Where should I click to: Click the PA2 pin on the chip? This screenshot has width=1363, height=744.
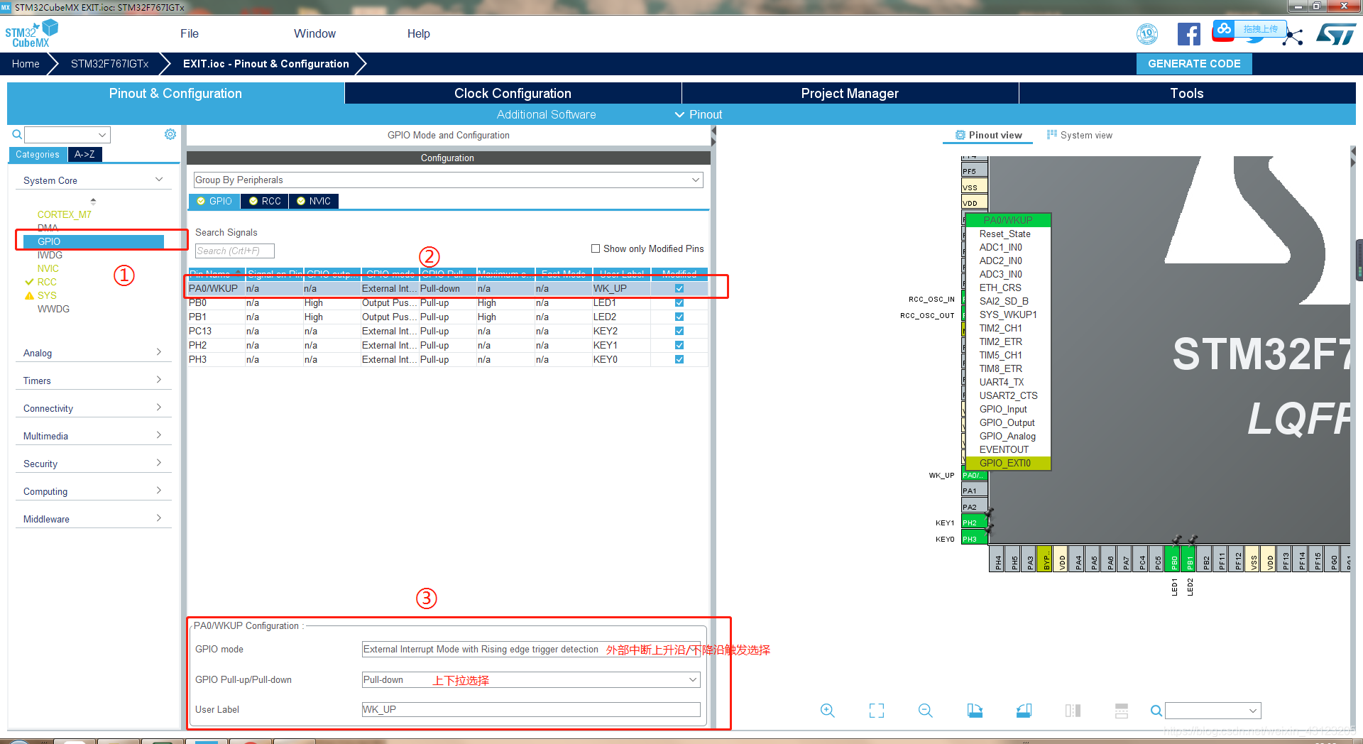974,507
